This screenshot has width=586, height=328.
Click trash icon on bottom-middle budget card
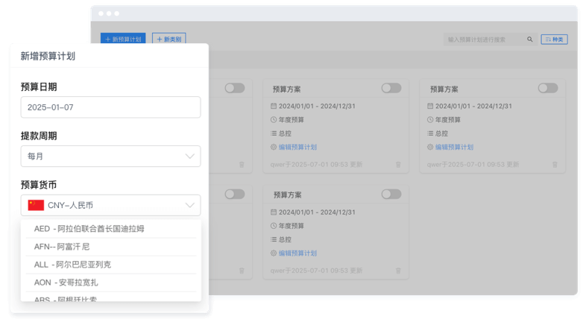tap(397, 271)
